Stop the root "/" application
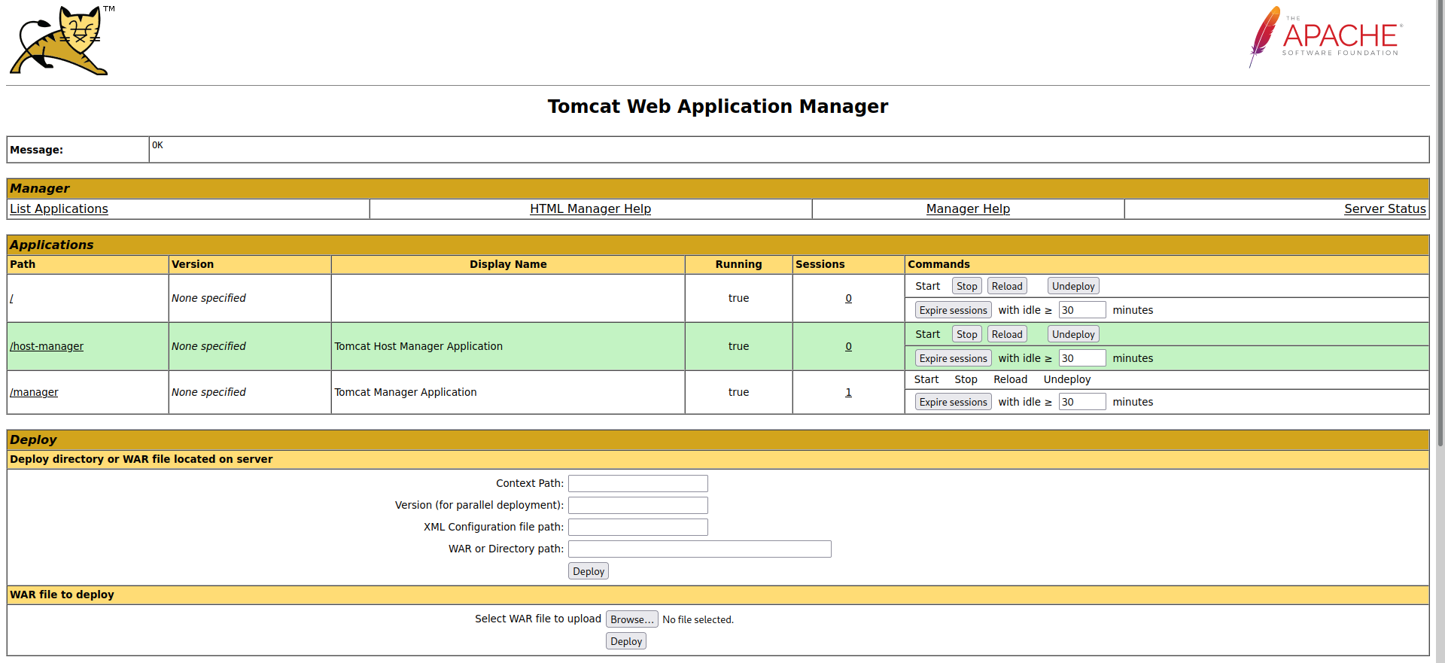The image size is (1445, 663). pos(966,287)
